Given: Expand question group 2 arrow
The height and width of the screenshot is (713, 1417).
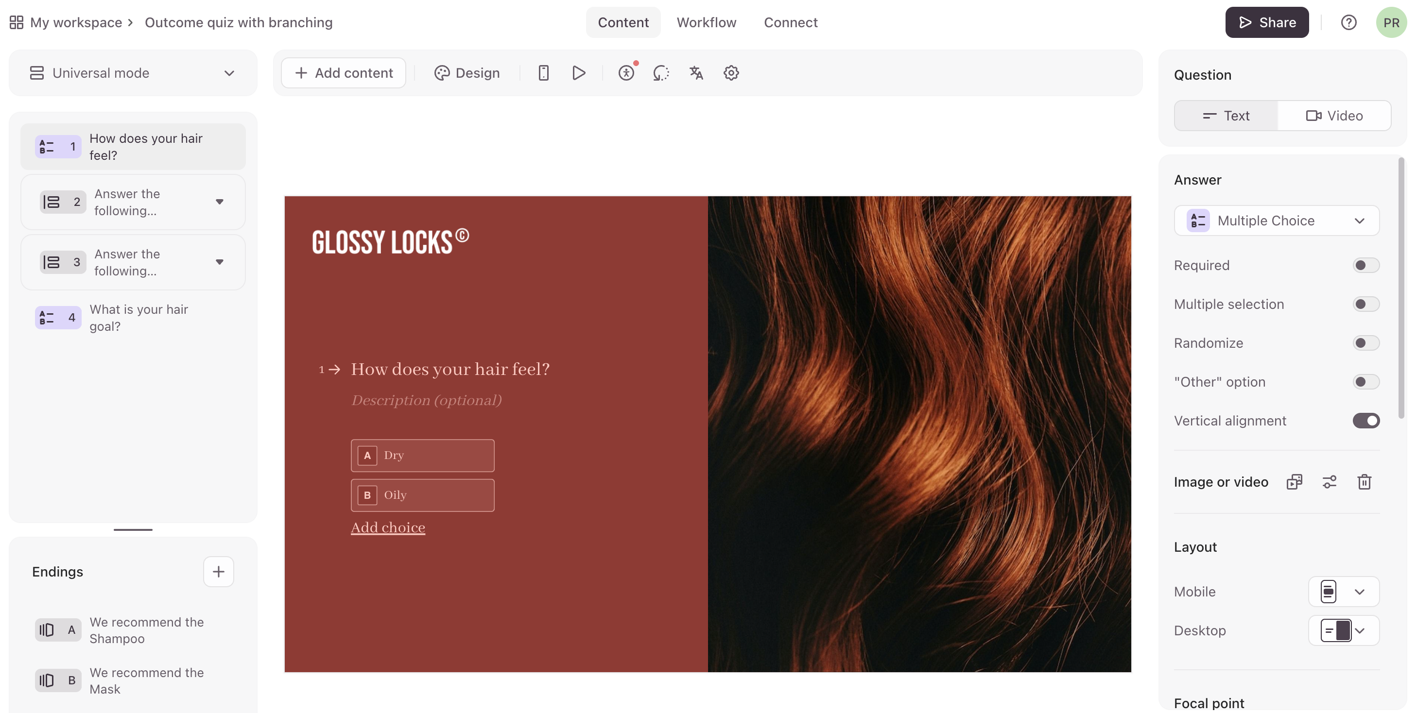Looking at the screenshot, I should click(220, 203).
